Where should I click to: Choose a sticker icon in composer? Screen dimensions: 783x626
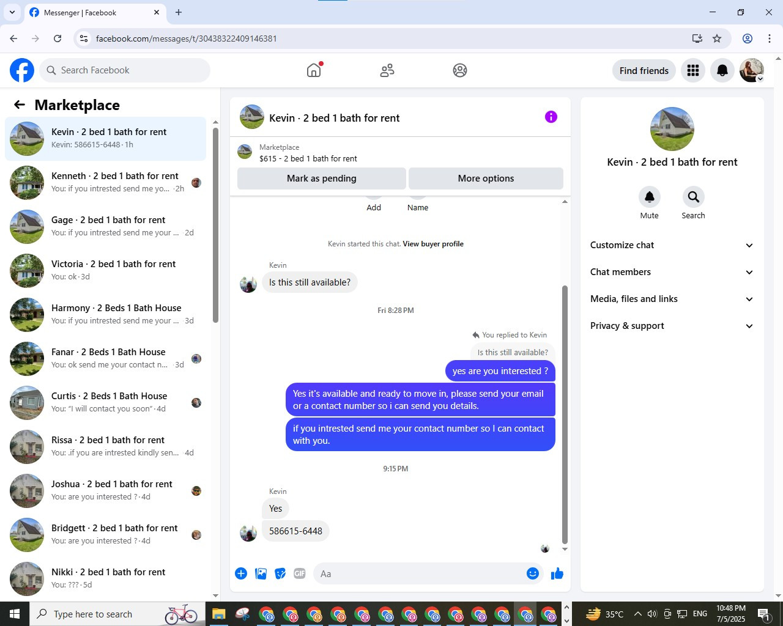tap(280, 573)
